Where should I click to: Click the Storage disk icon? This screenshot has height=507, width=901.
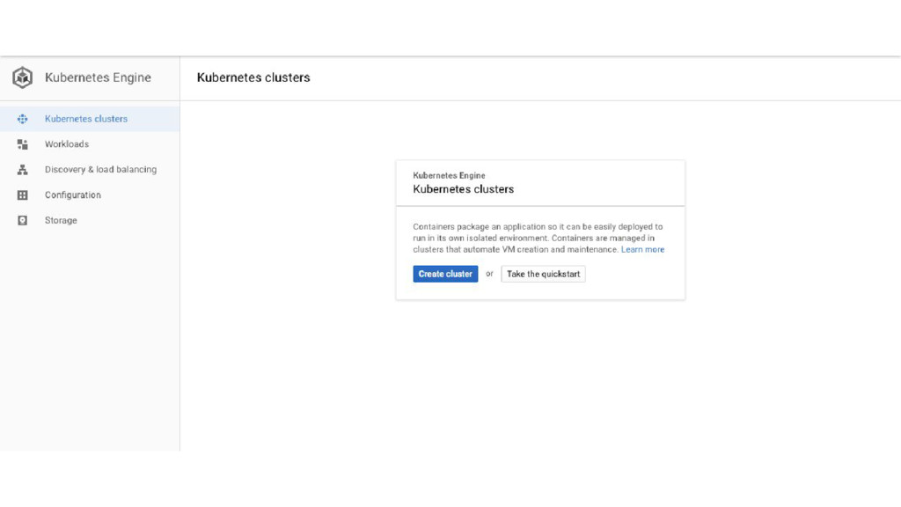point(22,220)
